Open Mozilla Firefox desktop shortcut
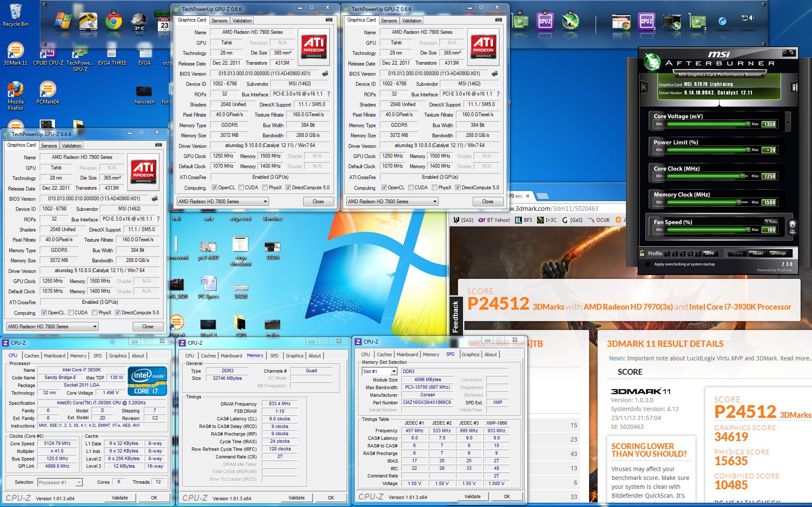This screenshot has height=507, width=812. coord(15,96)
